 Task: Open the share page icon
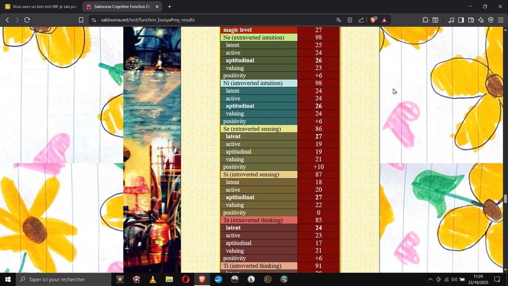(x=361, y=20)
